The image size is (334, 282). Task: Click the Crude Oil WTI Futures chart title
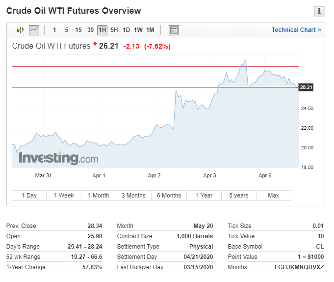51,46
